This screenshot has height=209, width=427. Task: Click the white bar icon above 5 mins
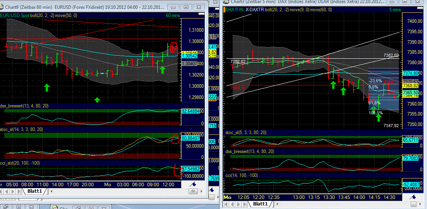(420, 8)
